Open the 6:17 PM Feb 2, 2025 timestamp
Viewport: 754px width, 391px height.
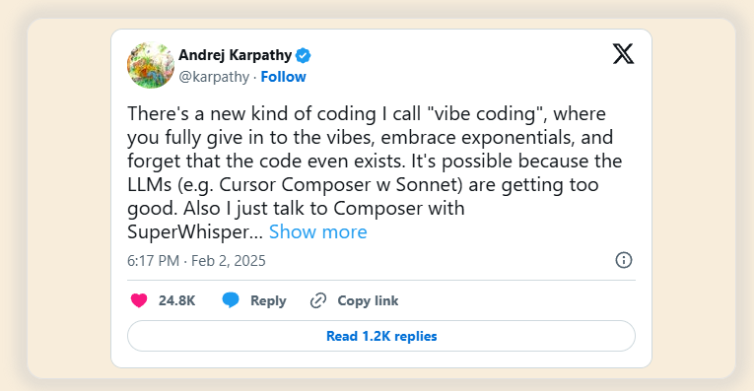196,261
